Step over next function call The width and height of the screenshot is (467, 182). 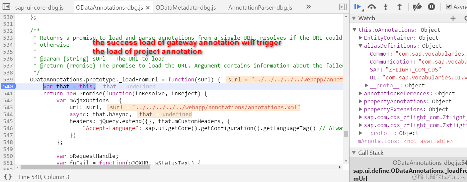(x=372, y=7)
